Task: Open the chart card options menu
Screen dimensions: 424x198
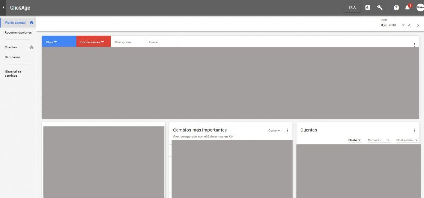Action: pos(414,44)
